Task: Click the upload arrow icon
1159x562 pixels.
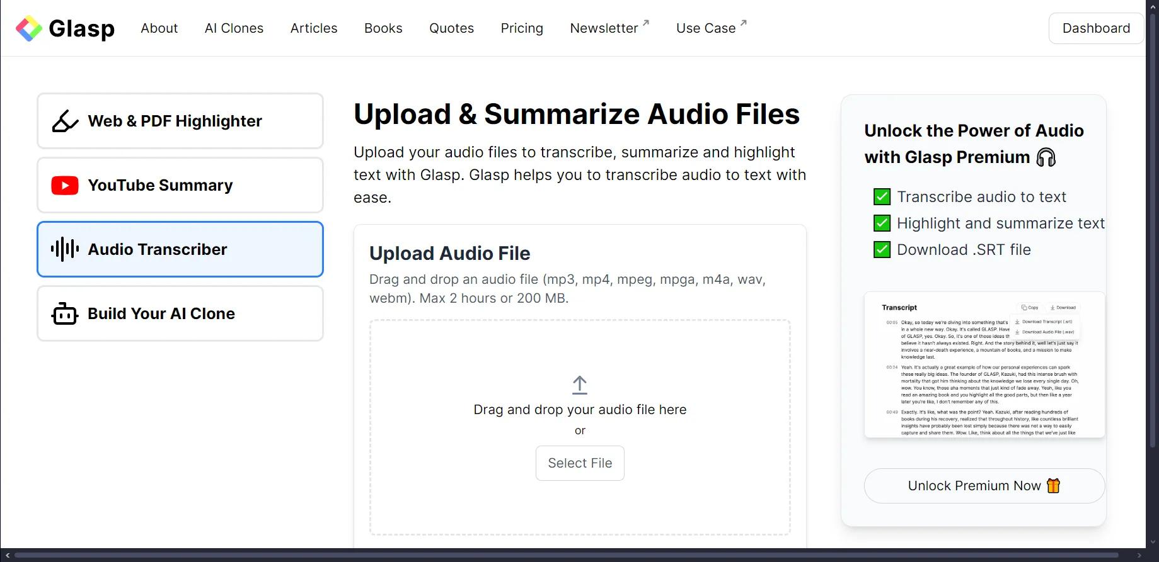Action: [x=580, y=385]
